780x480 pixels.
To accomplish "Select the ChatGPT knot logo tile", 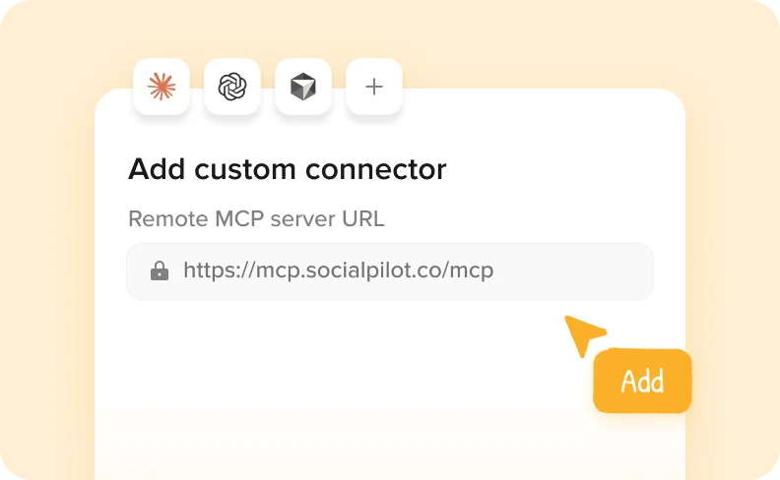I will click(232, 87).
